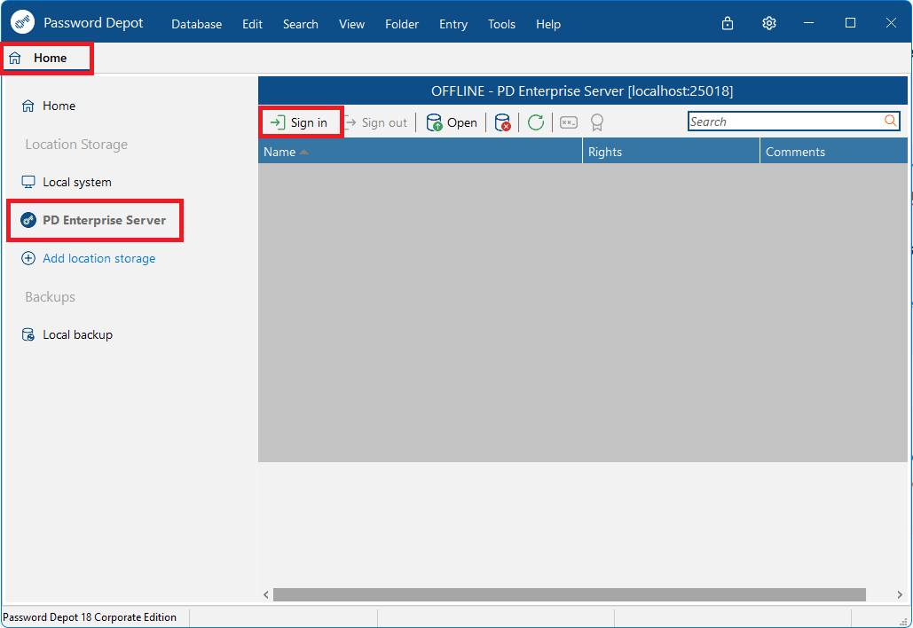Image resolution: width=913 pixels, height=628 pixels.
Task: Click the change password icon in the toolbar
Action: point(568,122)
